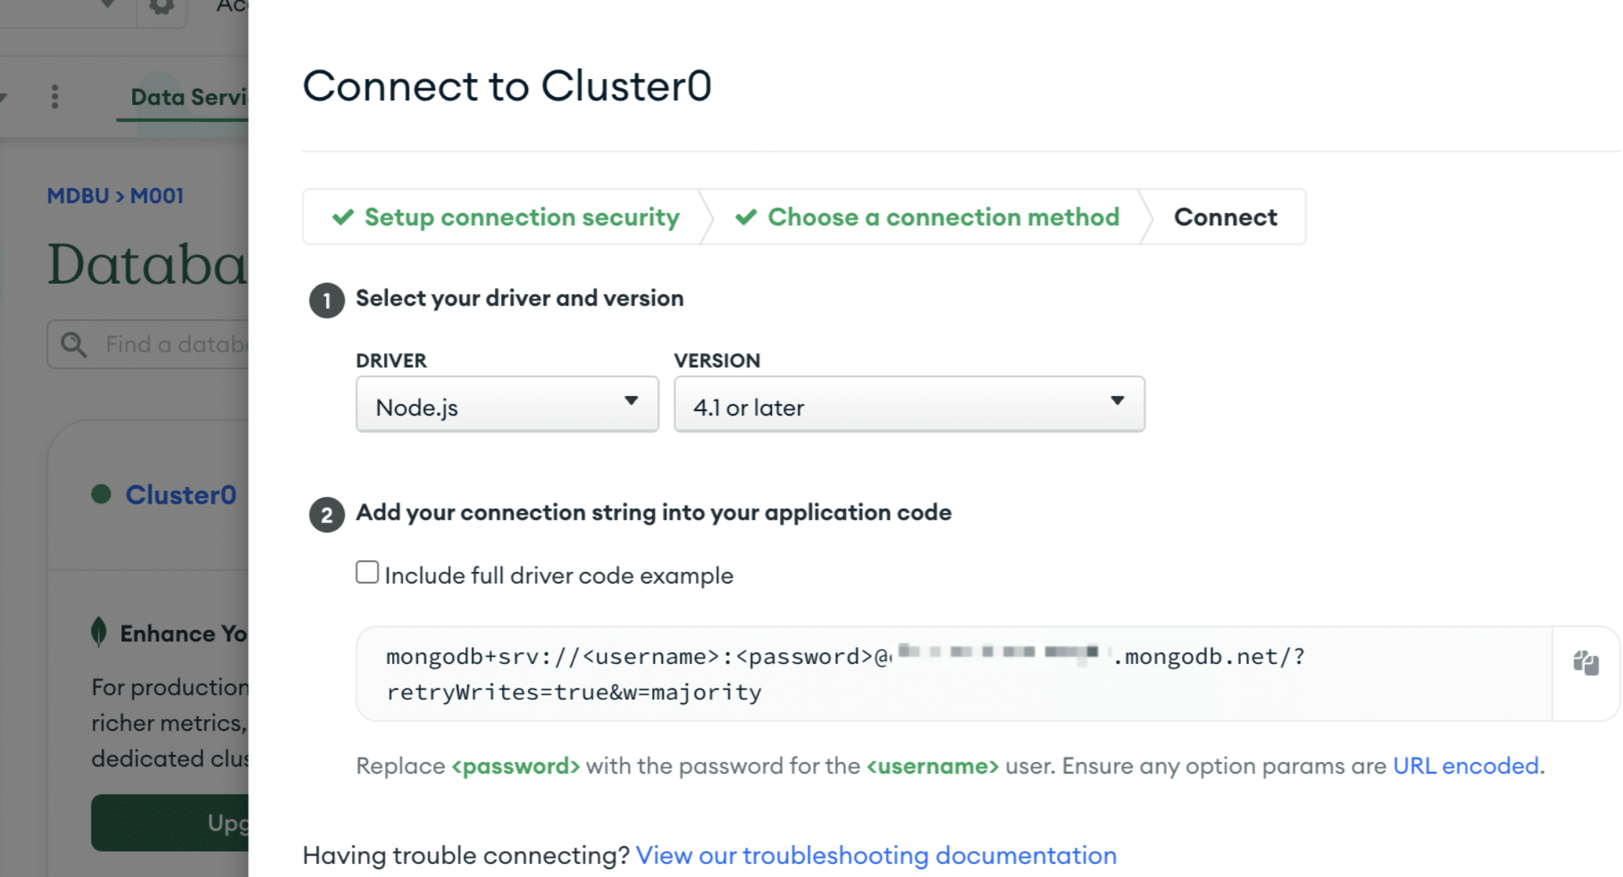Open the vertical three-dot menu

(55, 96)
